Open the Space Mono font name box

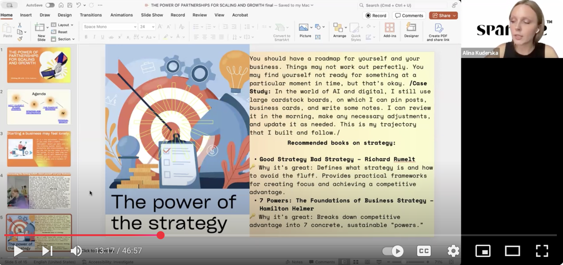[110, 27]
